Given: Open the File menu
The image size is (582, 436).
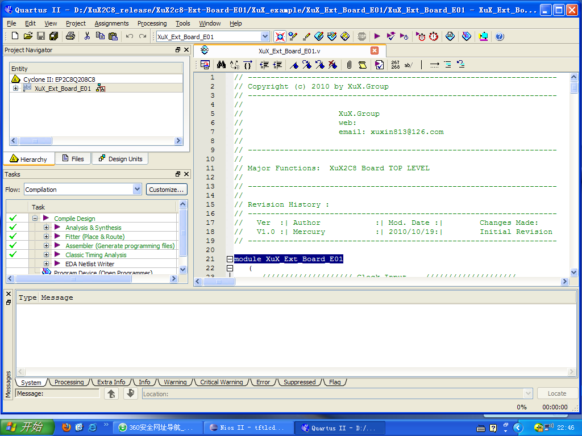Looking at the screenshot, I should [x=11, y=23].
